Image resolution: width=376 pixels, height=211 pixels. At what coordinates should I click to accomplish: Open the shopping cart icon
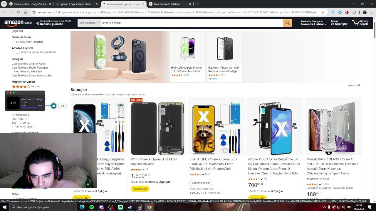pos(360,23)
